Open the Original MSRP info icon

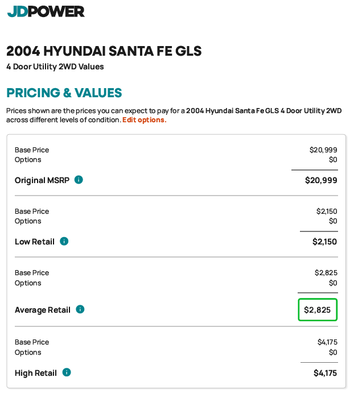tap(79, 180)
